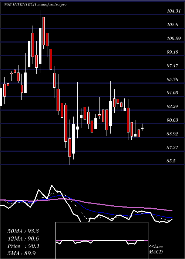
Task: Click the '50MA : 93.3' reading
Action: pos(23,231)
